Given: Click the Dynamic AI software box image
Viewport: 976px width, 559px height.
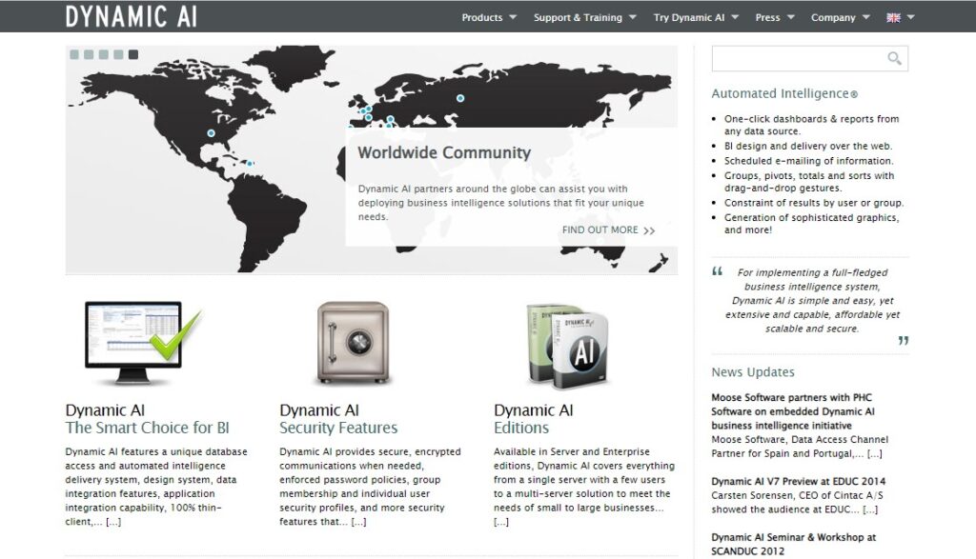Looking at the screenshot, I should point(567,346).
